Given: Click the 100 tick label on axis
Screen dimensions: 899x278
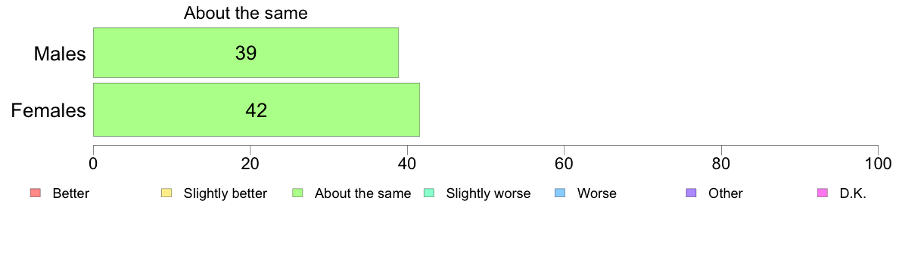Looking at the screenshot, I should click(x=879, y=163).
